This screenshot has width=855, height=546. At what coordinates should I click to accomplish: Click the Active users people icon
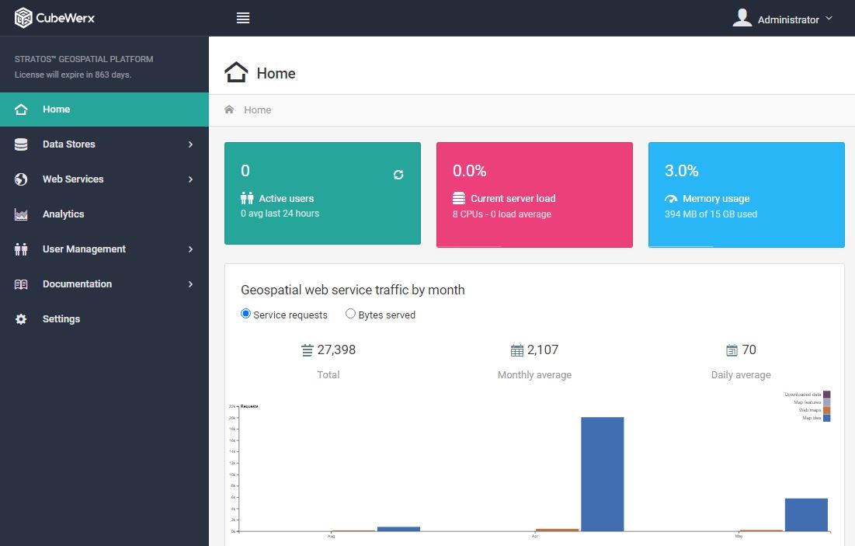247,198
